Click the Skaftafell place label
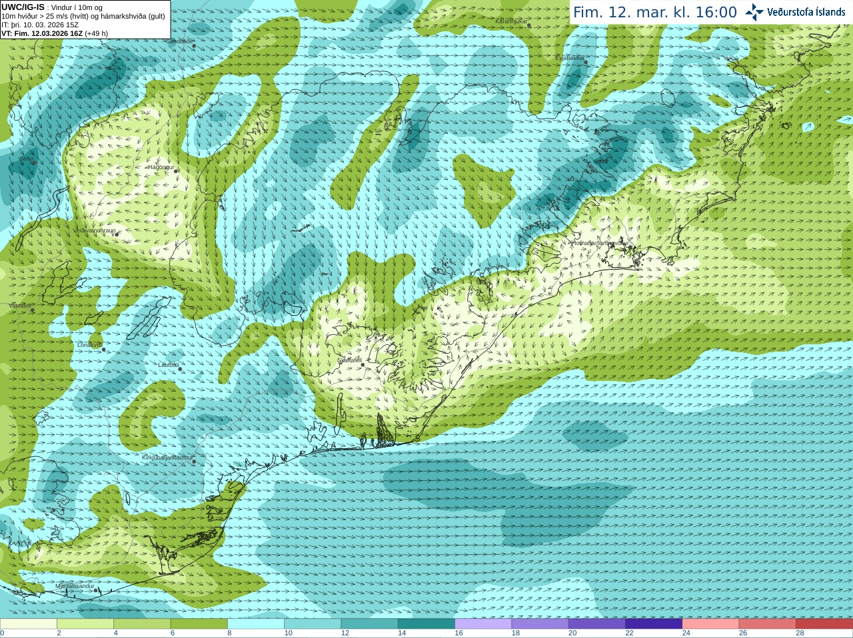Image resolution: width=853 pixels, height=638 pixels. coord(349,360)
